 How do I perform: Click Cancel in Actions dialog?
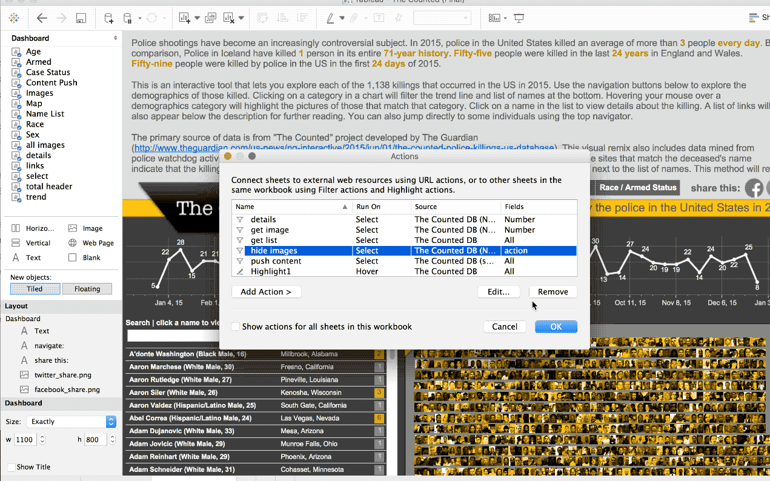point(505,327)
